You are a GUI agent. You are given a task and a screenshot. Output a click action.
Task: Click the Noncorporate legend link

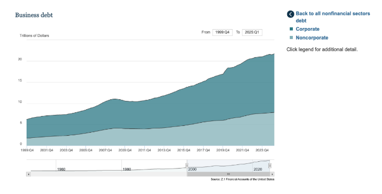pyautogui.click(x=312, y=37)
